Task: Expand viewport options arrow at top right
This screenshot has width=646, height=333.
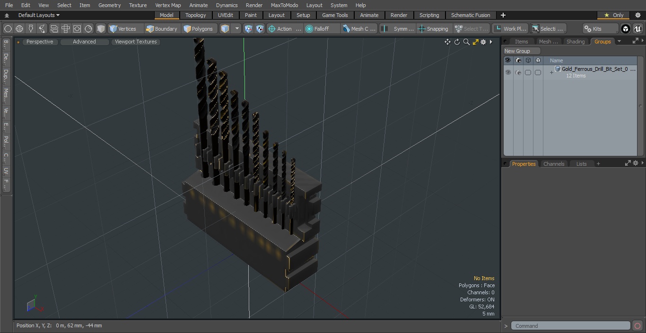Action: click(491, 42)
